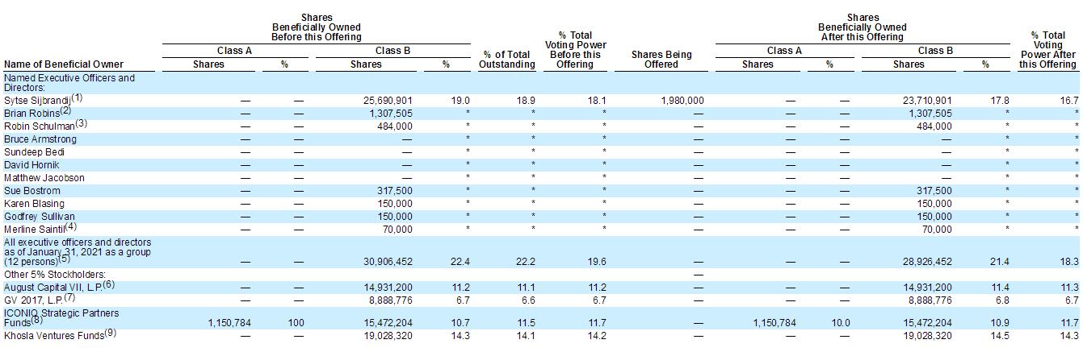Select Sytse Sijbrandij's 19.0 Class B percentage
Image resolution: width=1083 pixels, height=352 pixels.
[x=460, y=101]
